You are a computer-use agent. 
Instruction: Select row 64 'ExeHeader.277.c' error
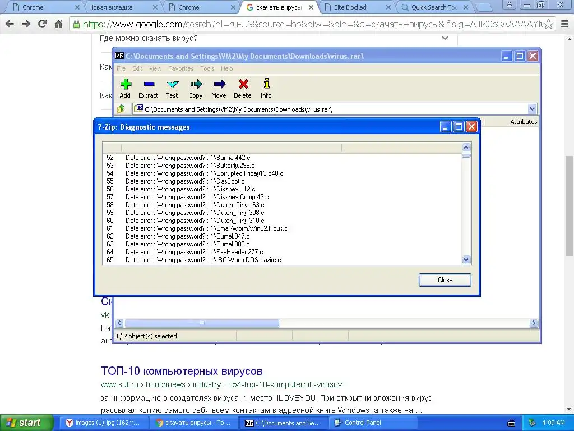click(x=282, y=252)
